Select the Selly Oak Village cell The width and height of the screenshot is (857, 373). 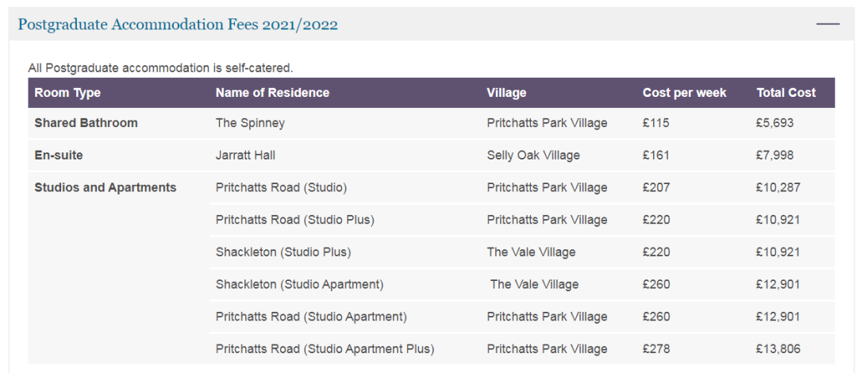533,156
